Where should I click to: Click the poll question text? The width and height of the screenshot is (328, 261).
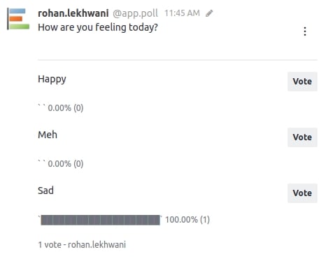(98, 27)
